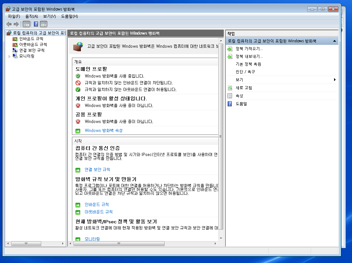The image size is (352, 263).
Task: Select the 모니터링 tree icon
Action: (15, 56)
